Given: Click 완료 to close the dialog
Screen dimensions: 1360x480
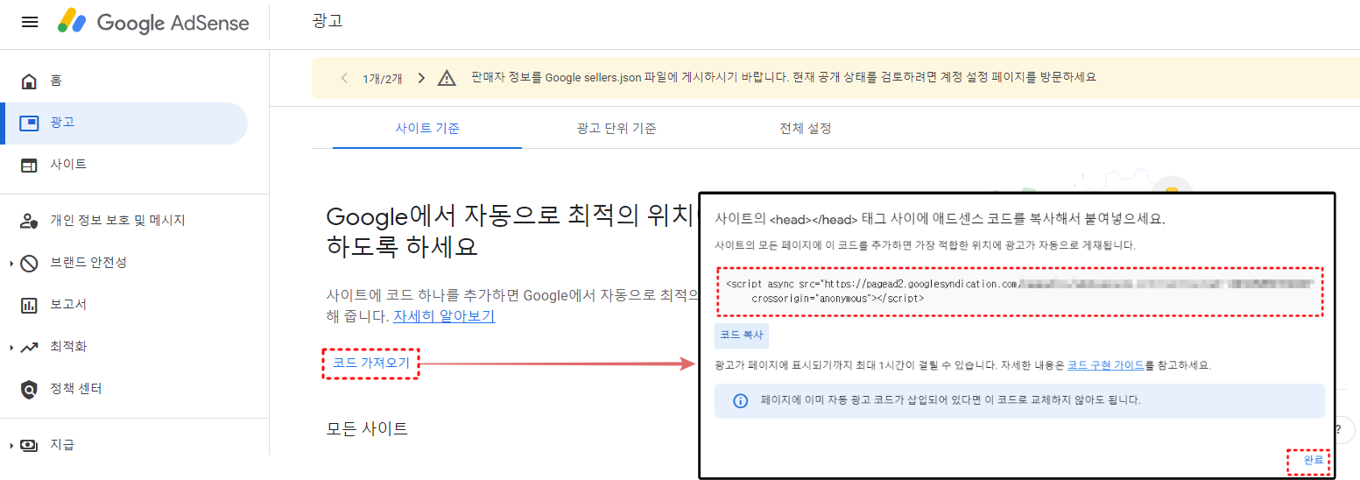Looking at the screenshot, I should [x=1313, y=461].
